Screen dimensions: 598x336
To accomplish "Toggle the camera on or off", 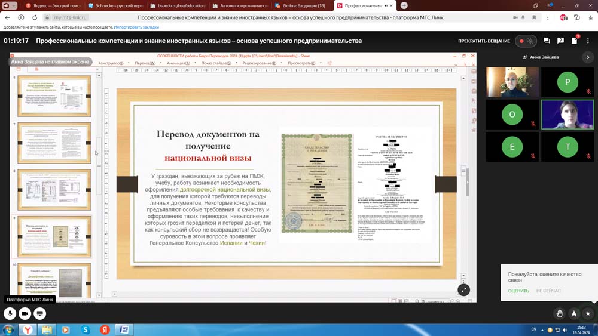I will (25, 313).
